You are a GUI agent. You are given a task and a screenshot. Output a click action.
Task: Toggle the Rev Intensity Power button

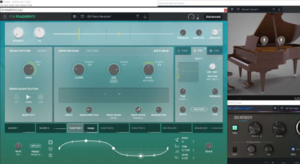[235, 128]
